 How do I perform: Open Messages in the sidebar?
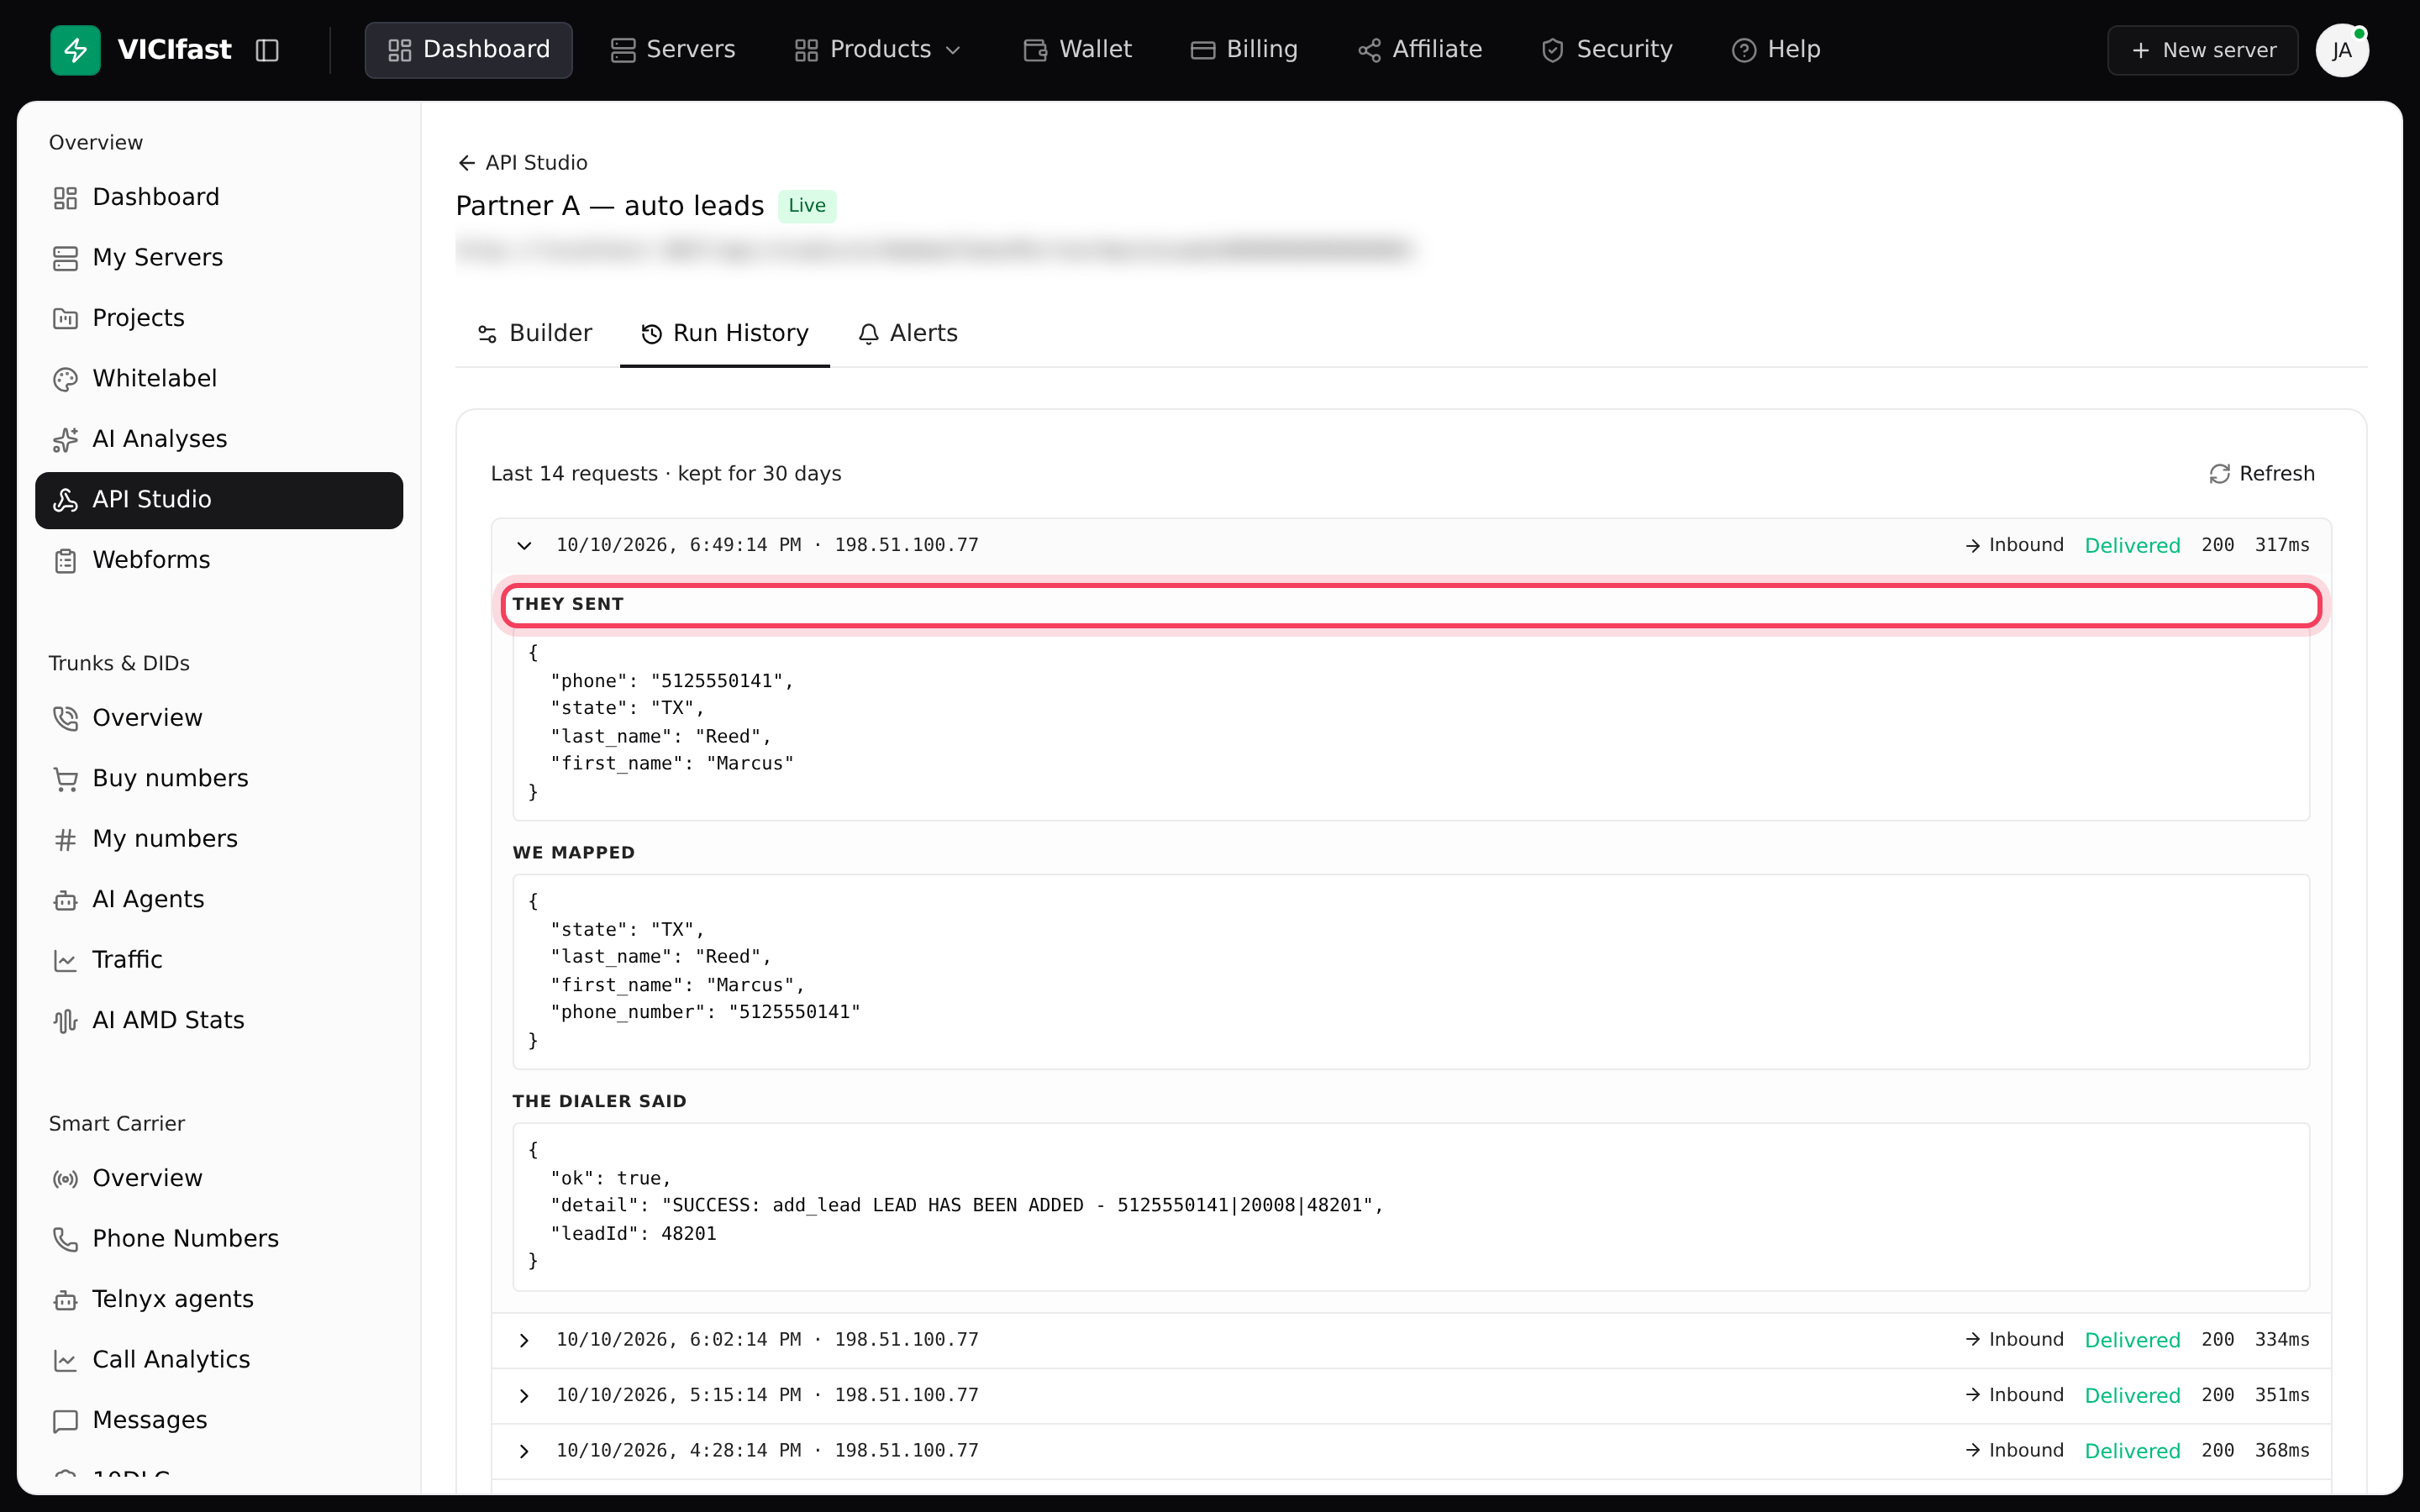(x=219, y=1420)
